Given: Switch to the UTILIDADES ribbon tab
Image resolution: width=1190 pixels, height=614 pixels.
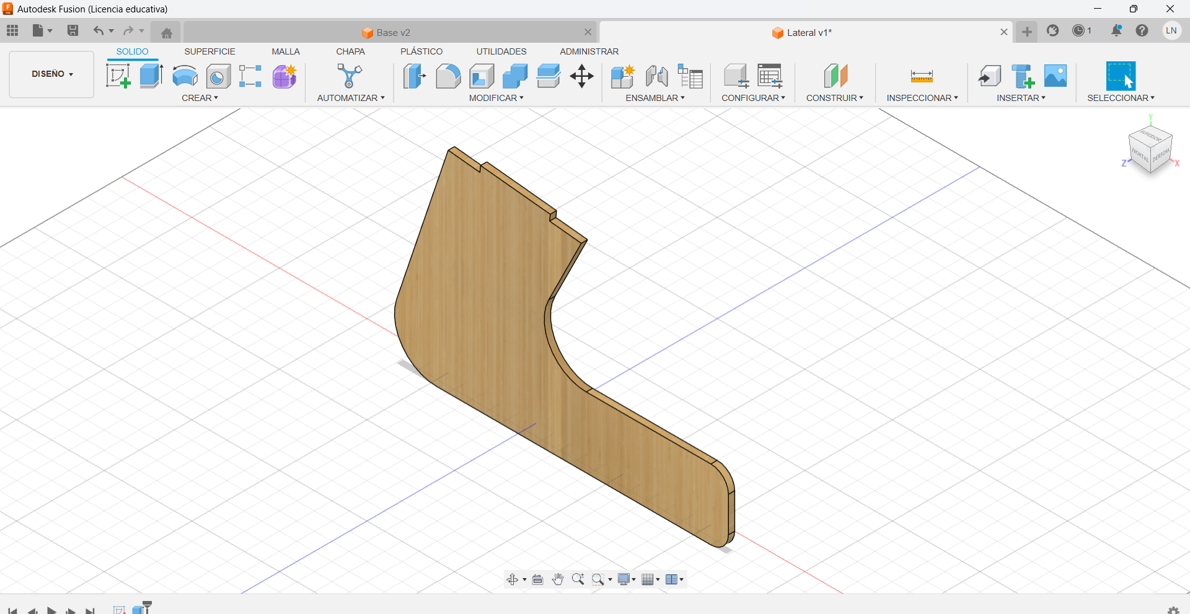Looking at the screenshot, I should tap(501, 51).
